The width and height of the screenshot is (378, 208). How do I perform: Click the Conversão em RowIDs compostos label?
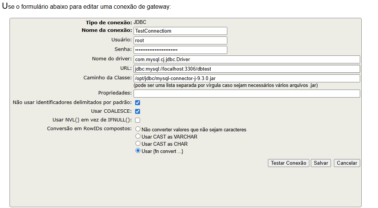89,129
